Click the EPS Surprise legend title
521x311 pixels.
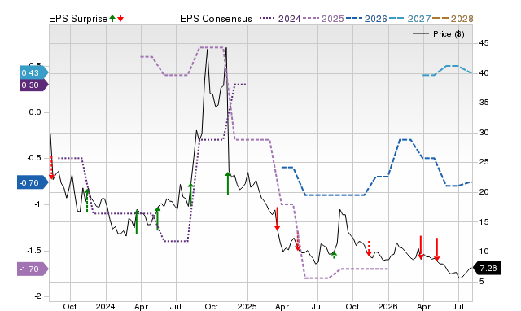click(78, 19)
